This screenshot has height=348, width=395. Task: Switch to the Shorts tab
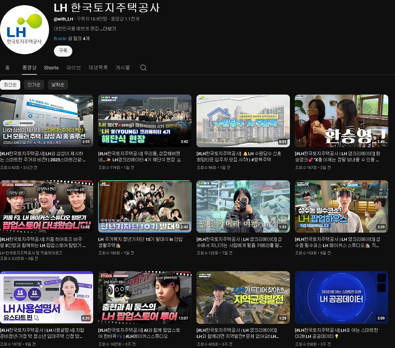[51, 68]
